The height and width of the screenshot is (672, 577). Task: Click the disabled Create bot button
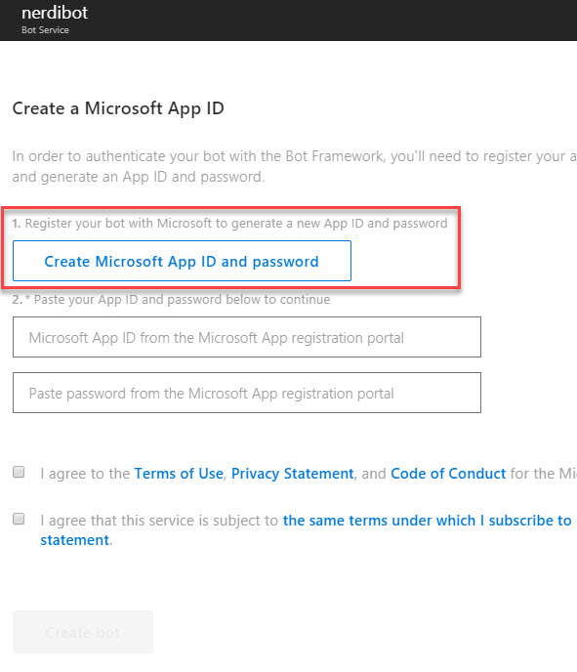[x=83, y=632]
